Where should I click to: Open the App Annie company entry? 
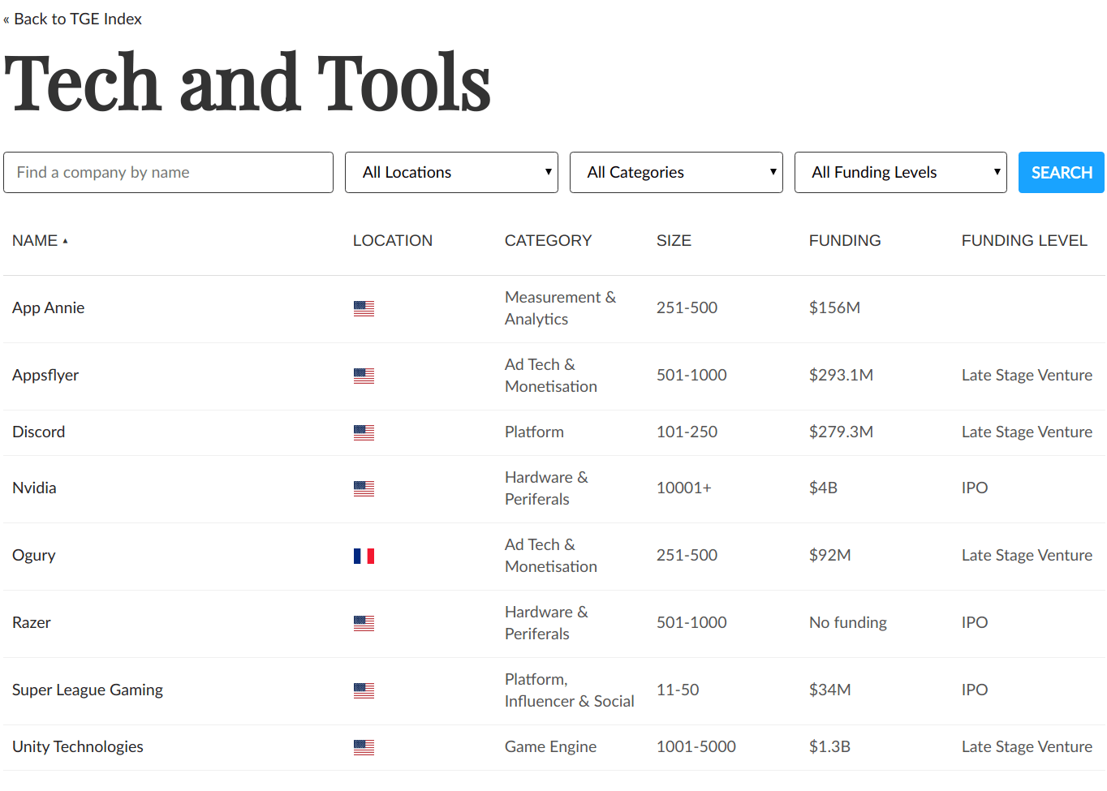[x=49, y=308]
